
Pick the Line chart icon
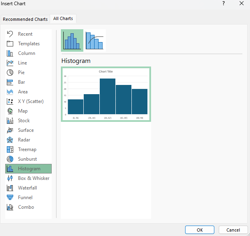coord(10,63)
